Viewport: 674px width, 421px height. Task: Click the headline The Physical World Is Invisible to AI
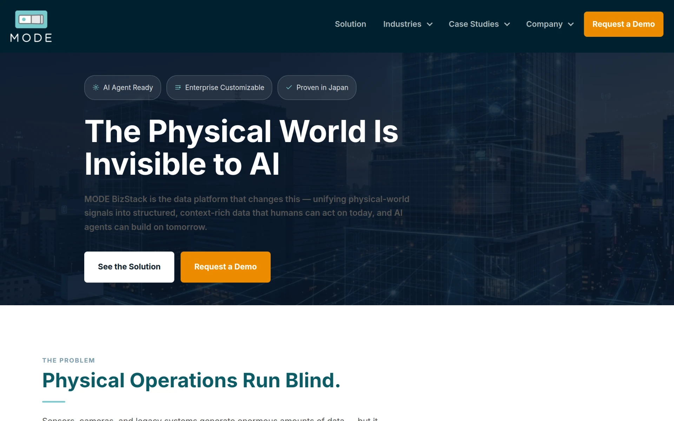(x=242, y=147)
